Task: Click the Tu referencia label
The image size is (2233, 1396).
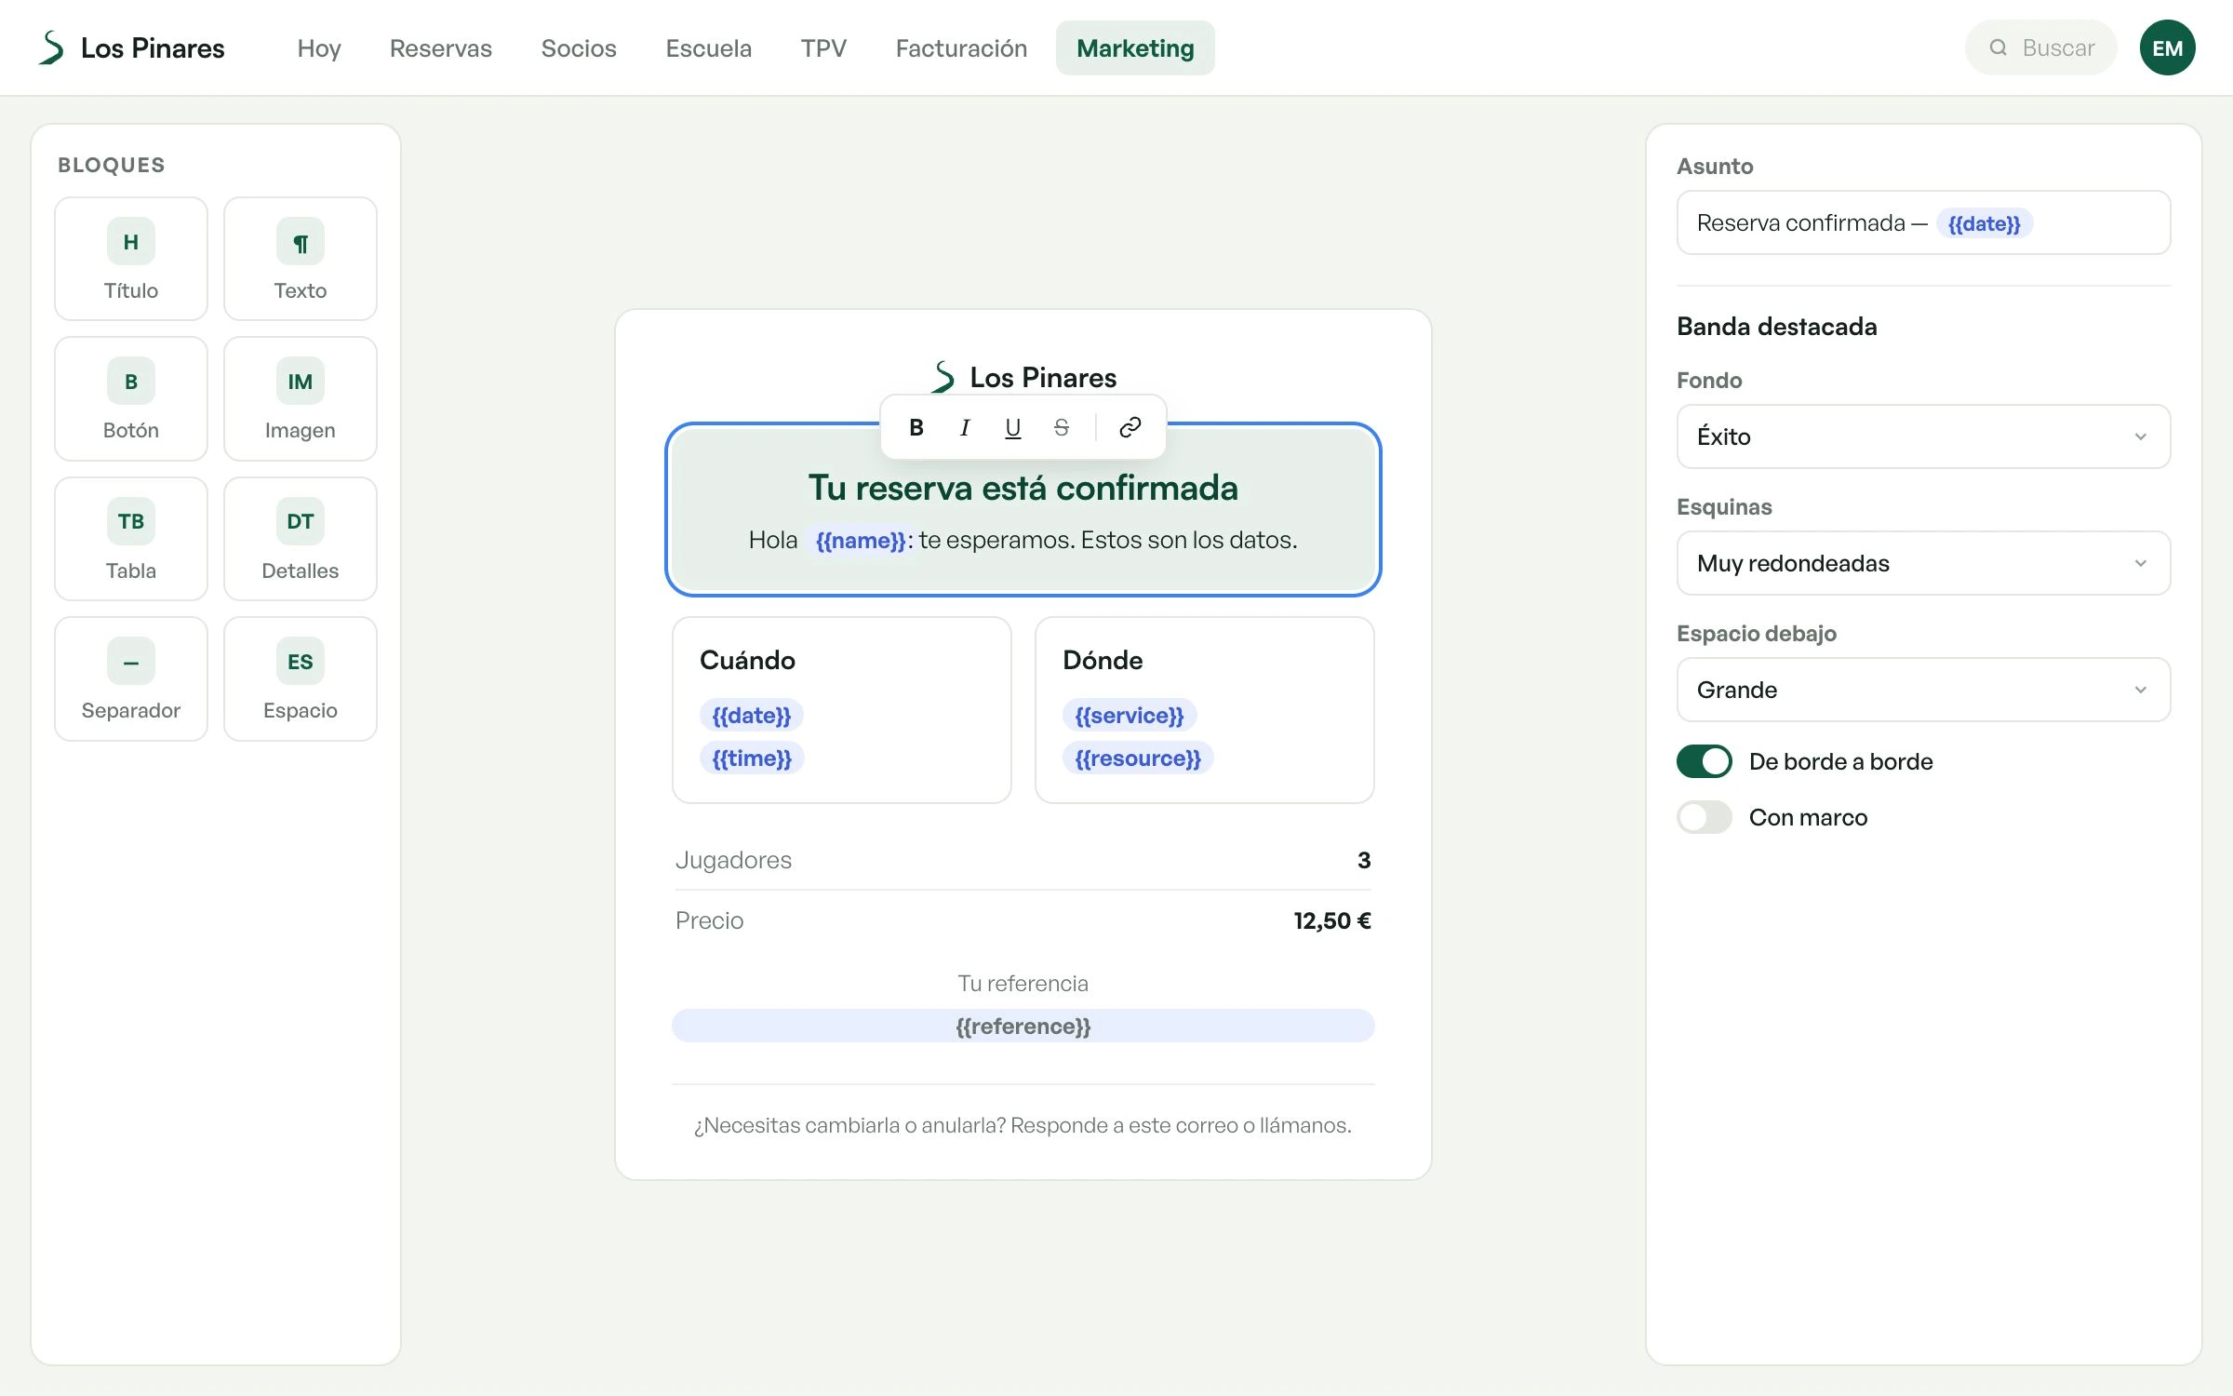Action: (1023, 983)
